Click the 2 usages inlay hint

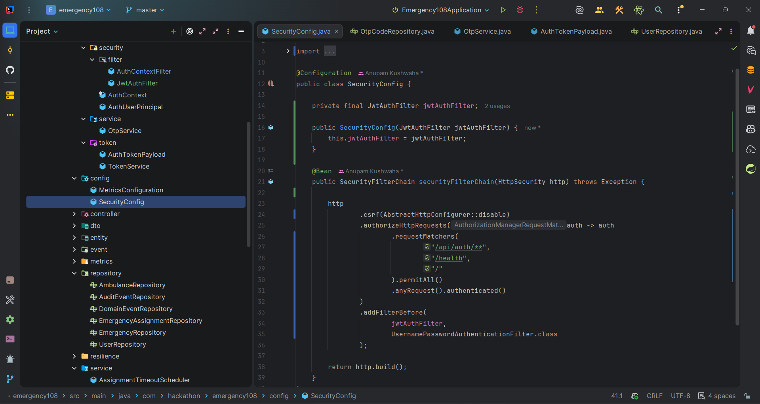497,106
